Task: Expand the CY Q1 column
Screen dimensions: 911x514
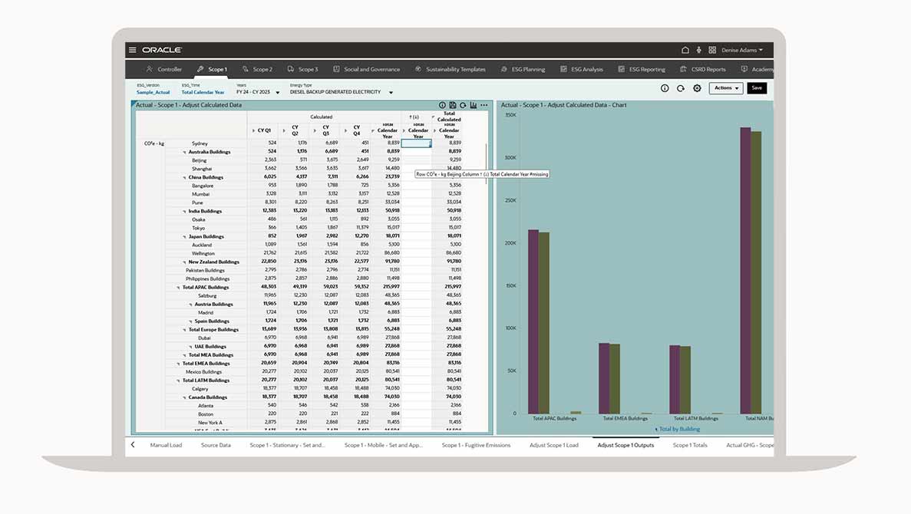Action: (254, 131)
